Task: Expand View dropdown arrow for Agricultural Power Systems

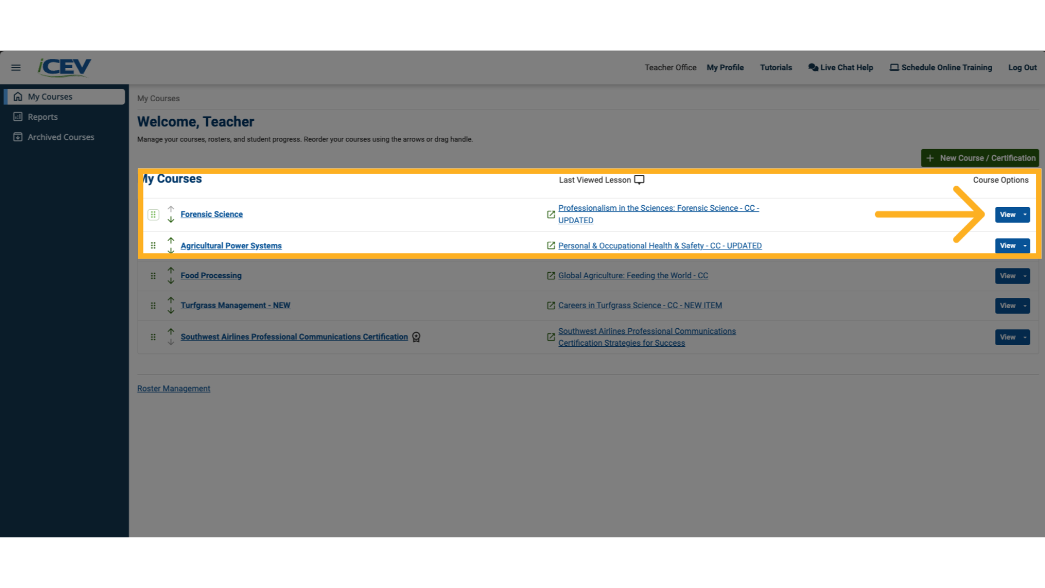Action: click(x=1025, y=246)
